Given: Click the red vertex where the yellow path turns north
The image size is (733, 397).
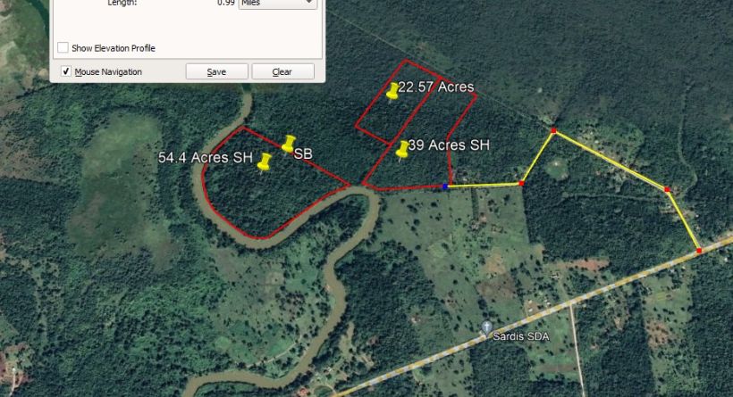Looking at the screenshot, I should pyautogui.click(x=522, y=184).
